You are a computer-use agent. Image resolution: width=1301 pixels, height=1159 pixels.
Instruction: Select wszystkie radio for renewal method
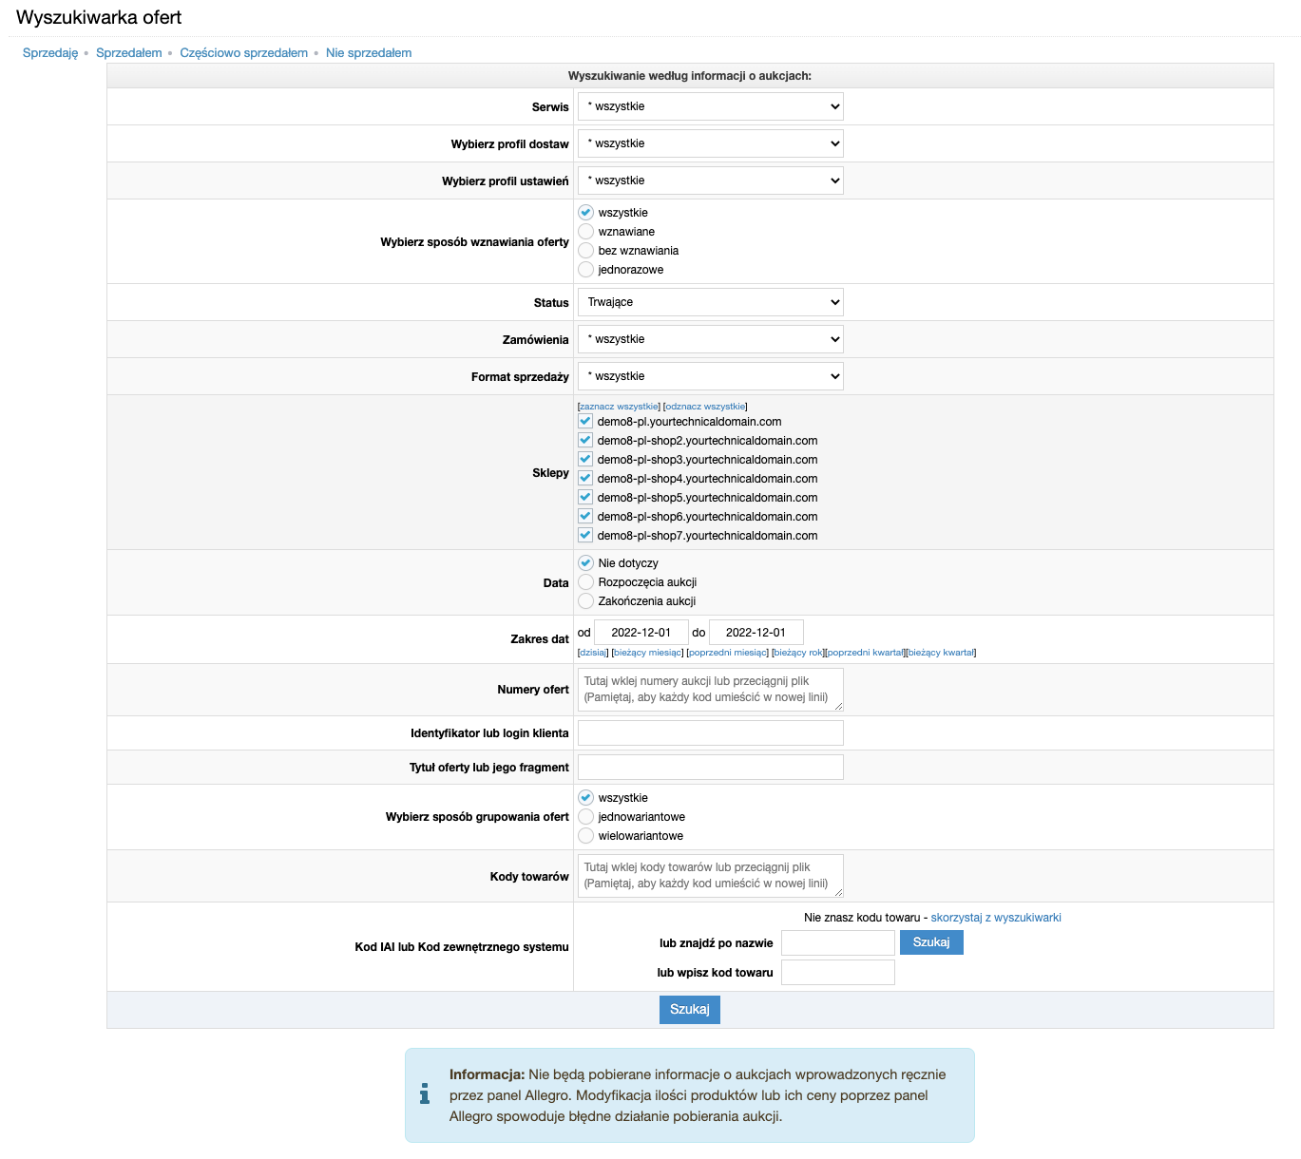pos(586,213)
